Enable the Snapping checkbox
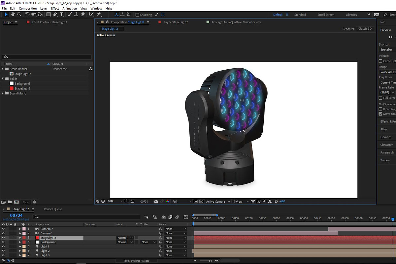 pos(138,15)
